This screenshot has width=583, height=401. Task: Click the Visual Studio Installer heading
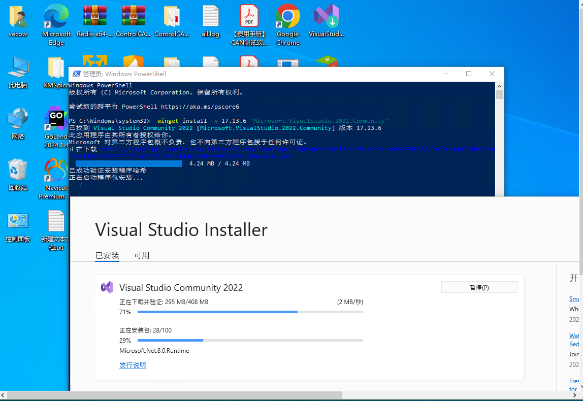[181, 229]
